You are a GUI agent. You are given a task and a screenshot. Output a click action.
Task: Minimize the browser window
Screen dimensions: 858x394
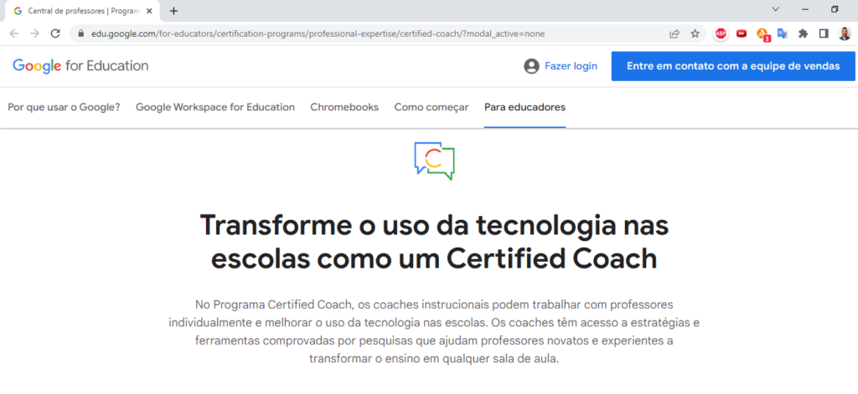805,9
